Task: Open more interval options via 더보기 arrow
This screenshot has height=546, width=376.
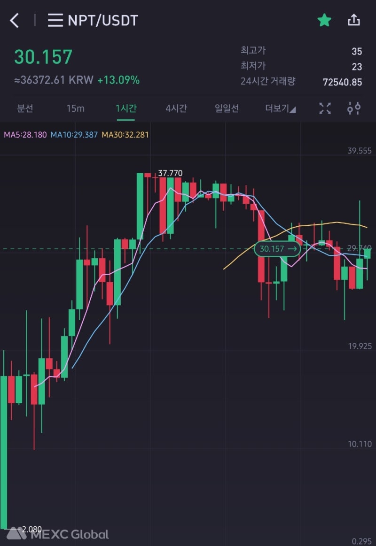Action: click(292, 108)
